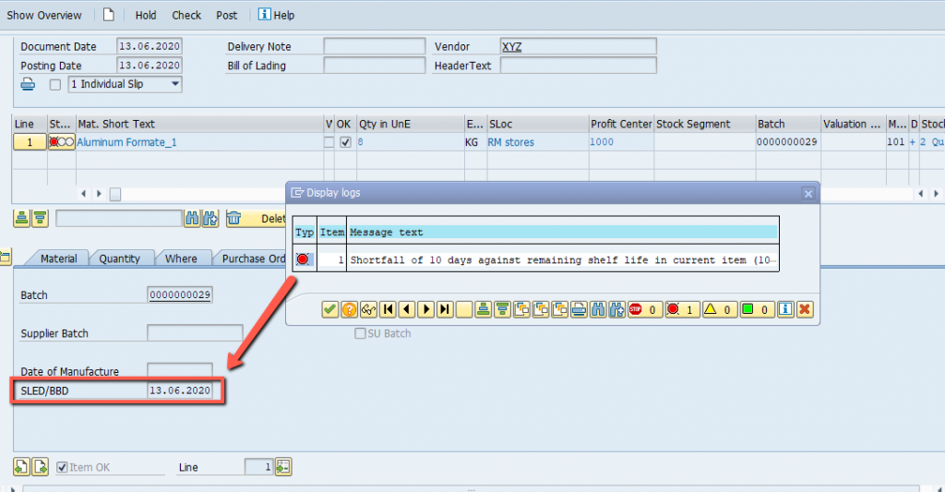Click the printer icon below Posting Date
Screen dimensions: 945x492
pyautogui.click(x=28, y=84)
